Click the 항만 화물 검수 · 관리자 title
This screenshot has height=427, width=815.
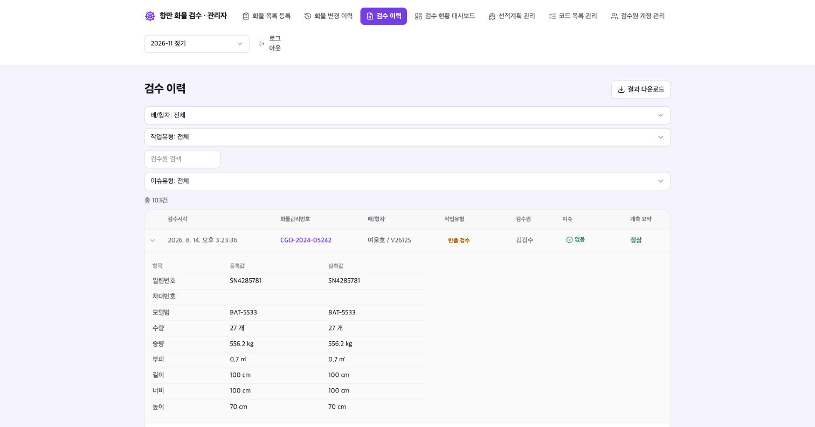(x=193, y=16)
